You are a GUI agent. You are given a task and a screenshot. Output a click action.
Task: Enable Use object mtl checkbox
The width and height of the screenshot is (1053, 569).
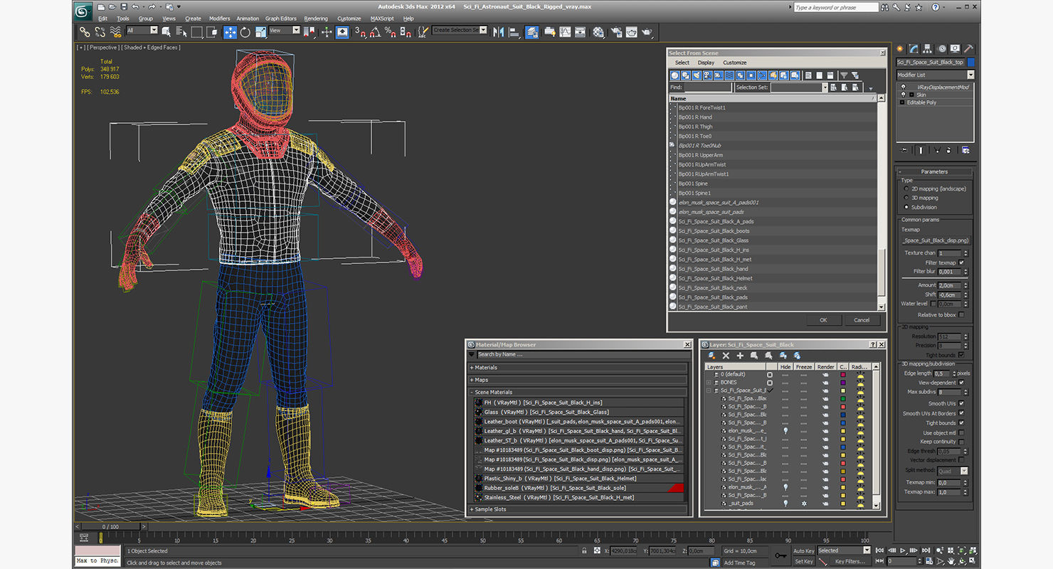(961, 432)
